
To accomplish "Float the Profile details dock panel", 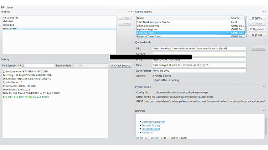I will pos(263,87).
